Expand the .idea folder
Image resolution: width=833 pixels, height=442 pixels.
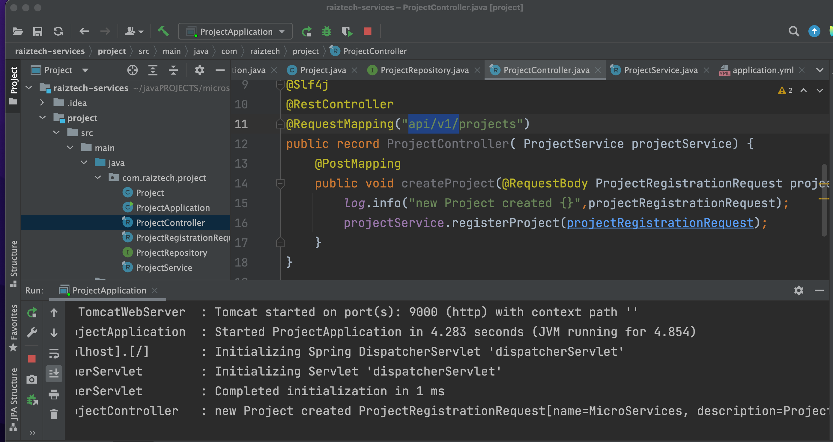(42, 103)
